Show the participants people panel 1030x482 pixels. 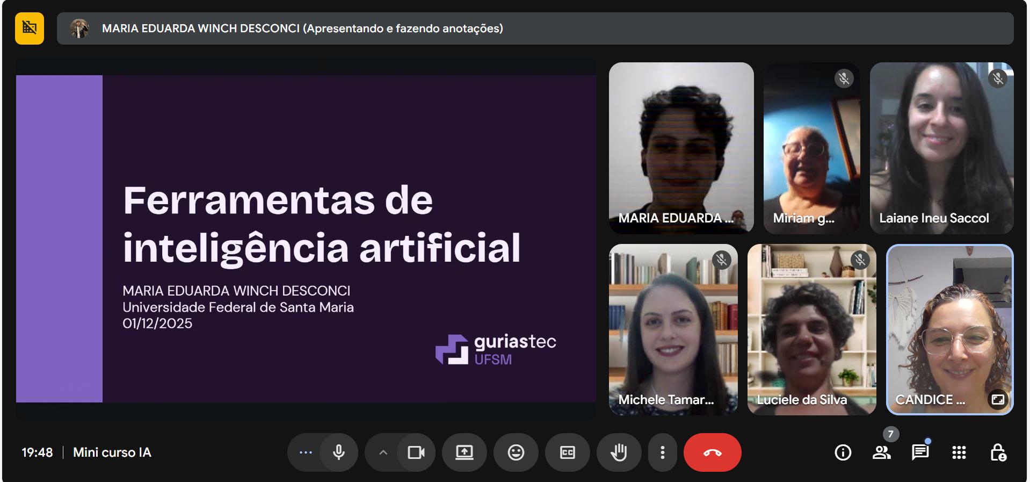coord(881,452)
